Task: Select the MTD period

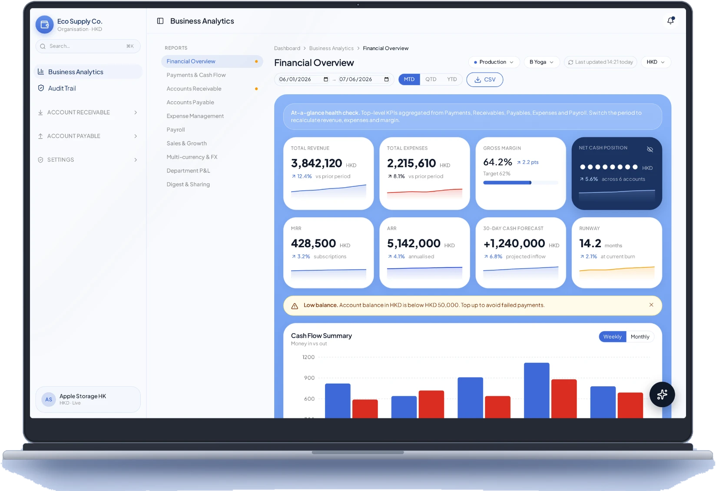Action: (409, 79)
